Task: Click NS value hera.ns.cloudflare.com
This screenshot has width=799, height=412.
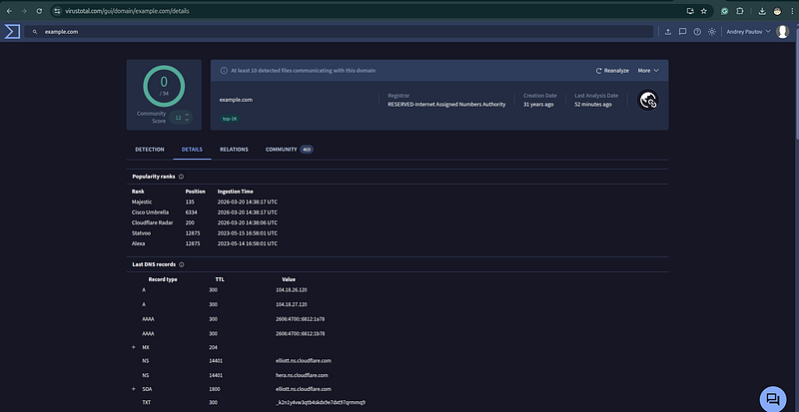Action: [302, 375]
